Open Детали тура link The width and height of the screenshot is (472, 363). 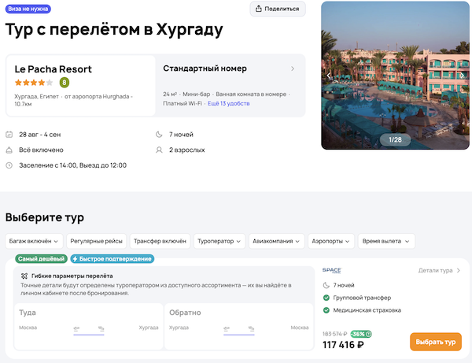[x=439, y=270]
